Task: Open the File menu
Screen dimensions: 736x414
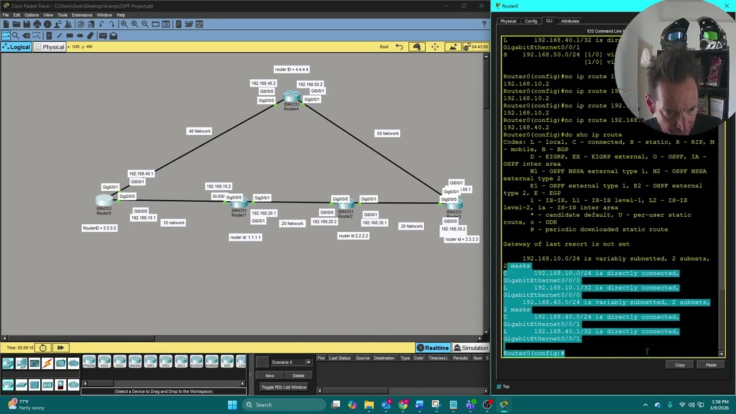Action: [x=5, y=15]
